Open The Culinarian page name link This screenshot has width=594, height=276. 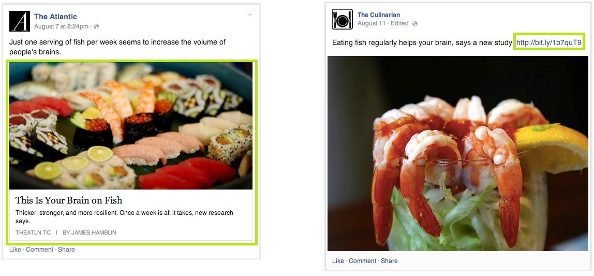[378, 15]
